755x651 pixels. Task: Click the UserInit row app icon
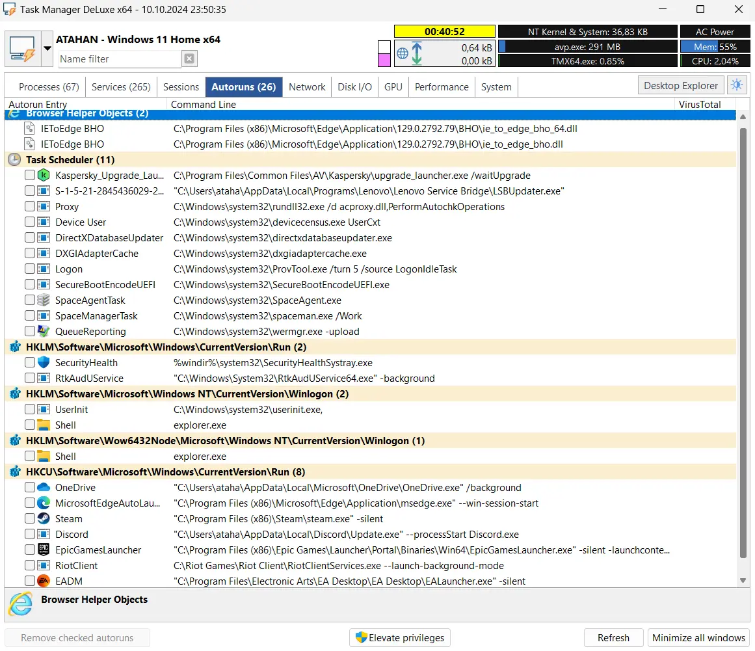pyautogui.click(x=44, y=409)
